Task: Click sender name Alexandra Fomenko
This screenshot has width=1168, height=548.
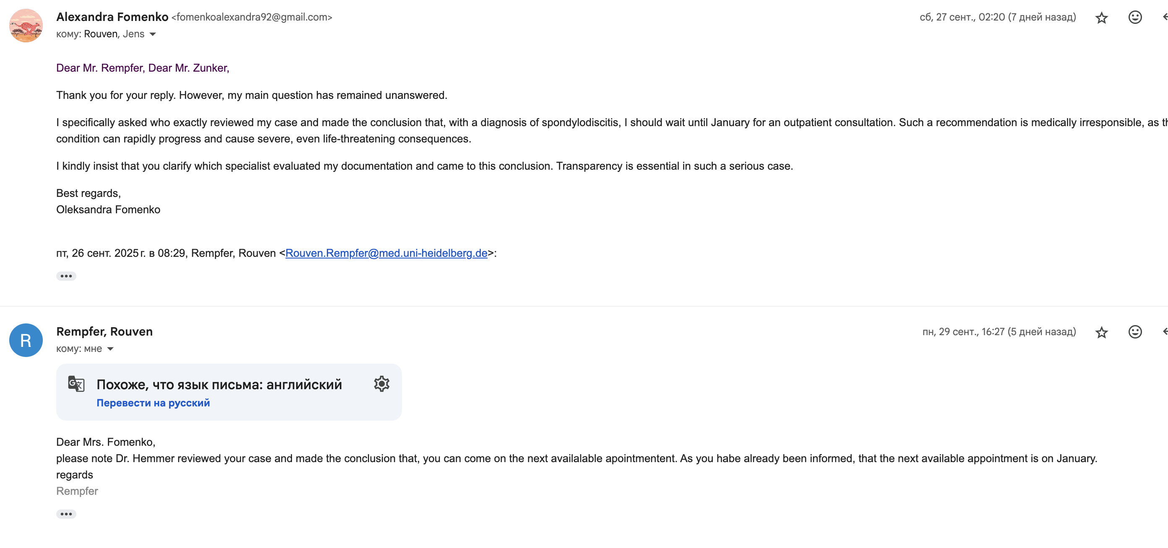Action: click(112, 17)
